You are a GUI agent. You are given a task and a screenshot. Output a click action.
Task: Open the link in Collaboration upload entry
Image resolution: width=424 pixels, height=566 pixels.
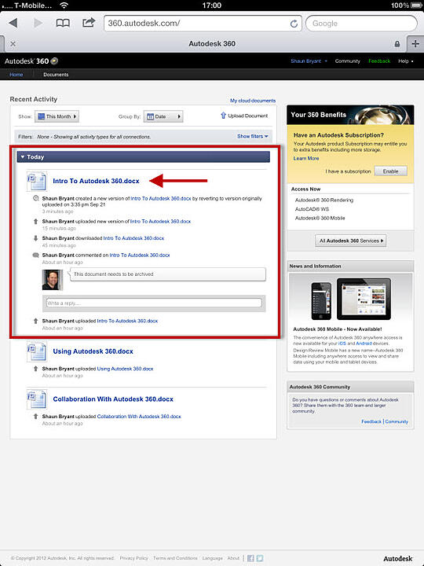(x=139, y=416)
